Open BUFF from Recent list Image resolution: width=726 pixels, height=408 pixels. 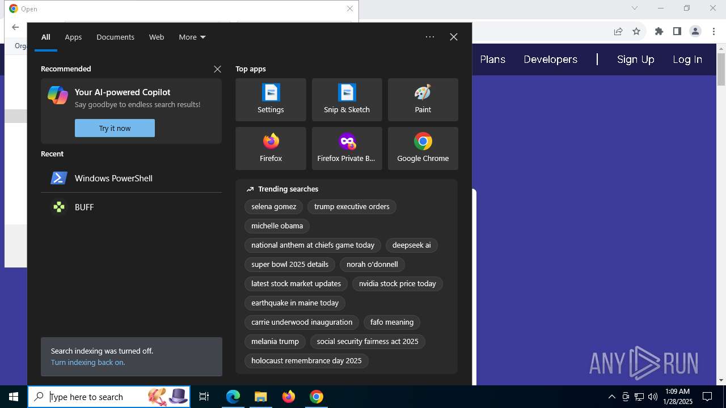(x=131, y=207)
